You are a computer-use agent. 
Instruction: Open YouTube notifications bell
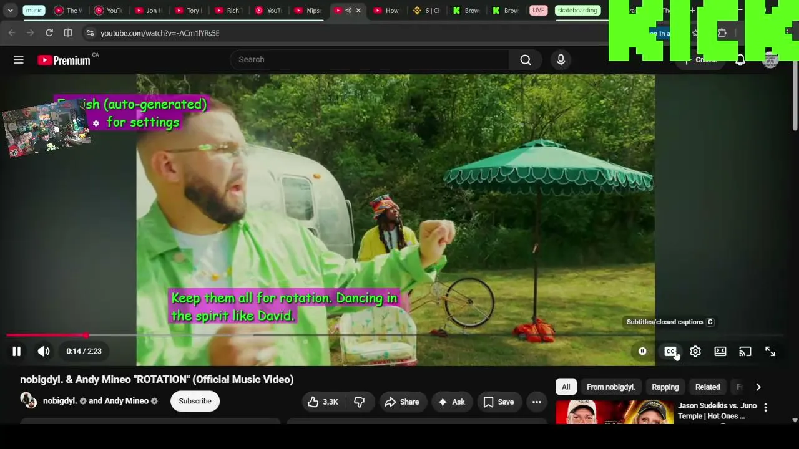(740, 60)
